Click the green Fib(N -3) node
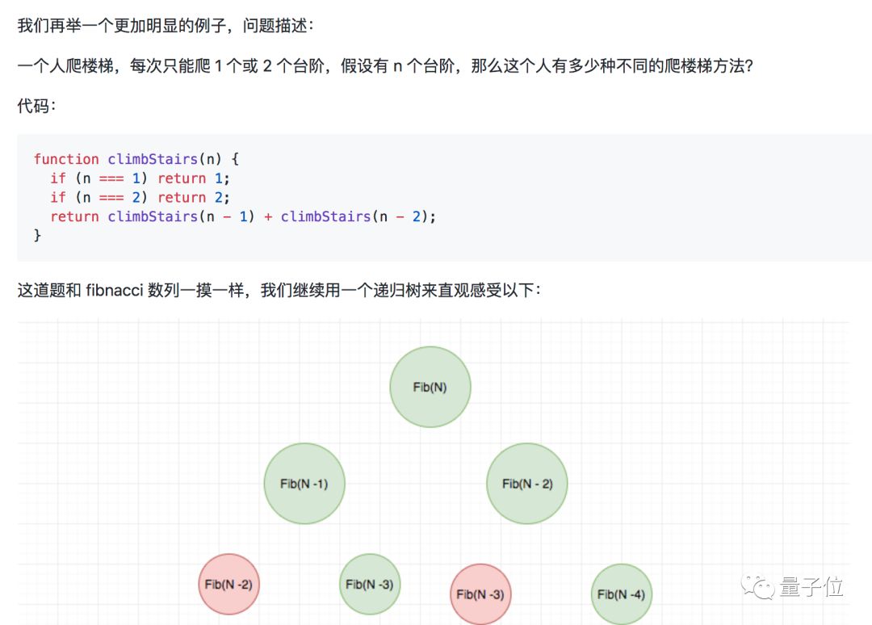This screenshot has width=872, height=625. point(369,583)
